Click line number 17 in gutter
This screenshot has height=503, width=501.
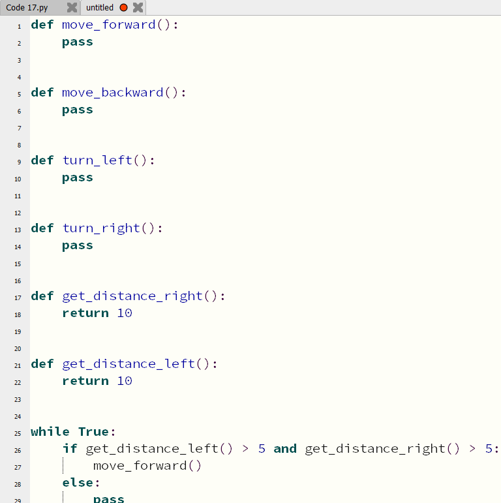pyautogui.click(x=18, y=298)
